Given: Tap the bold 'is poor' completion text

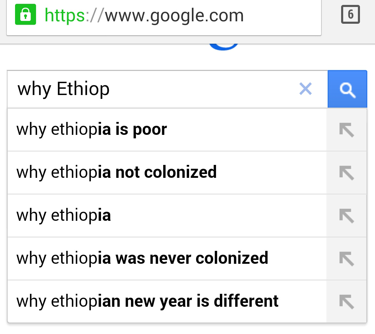Looking at the screenshot, I should point(141,130).
